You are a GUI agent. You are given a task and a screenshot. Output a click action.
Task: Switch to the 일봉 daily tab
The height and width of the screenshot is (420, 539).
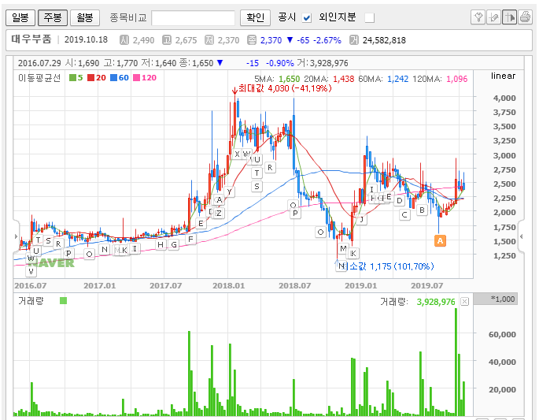(20, 17)
